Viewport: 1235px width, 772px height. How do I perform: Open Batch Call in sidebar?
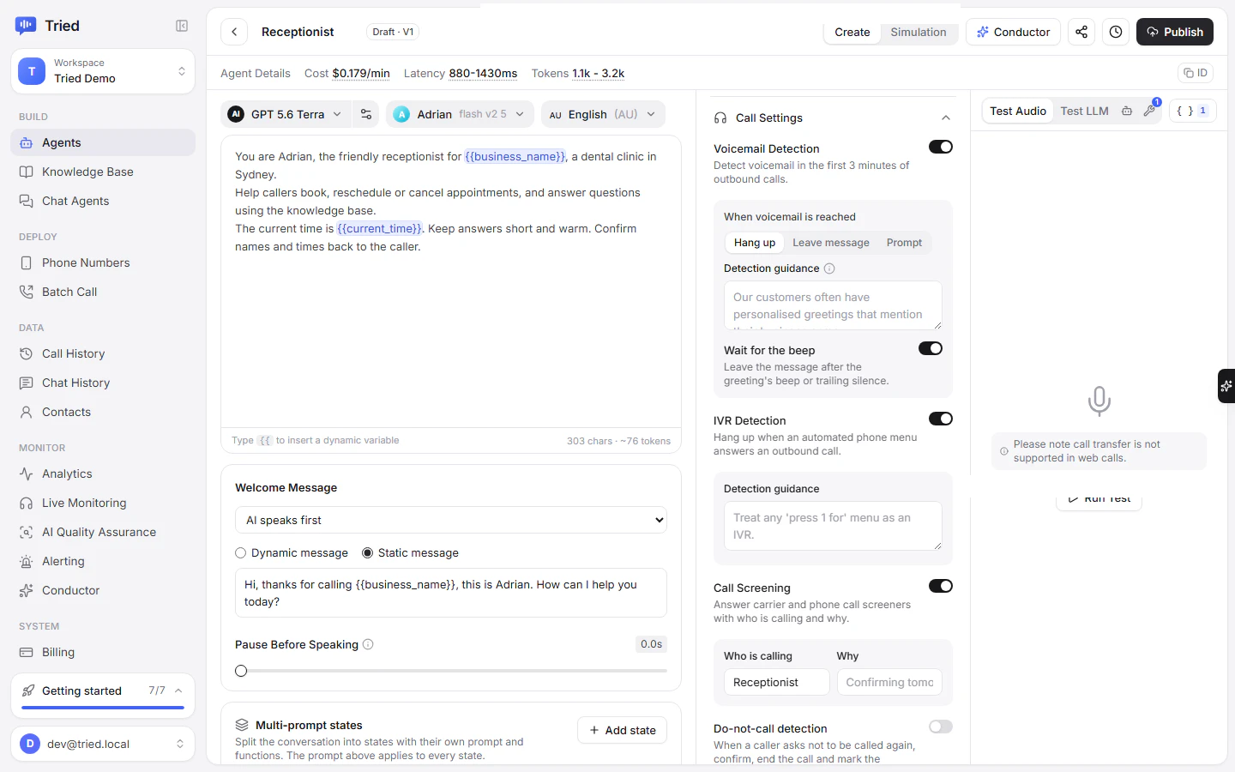point(103,292)
